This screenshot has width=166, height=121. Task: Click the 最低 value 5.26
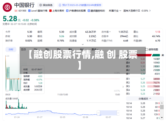click(x=62, y=36)
